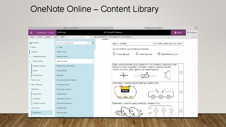The height and width of the screenshot is (127, 226).
Task: Click the plus icon to add Section
Action: click(x=30, y=47)
